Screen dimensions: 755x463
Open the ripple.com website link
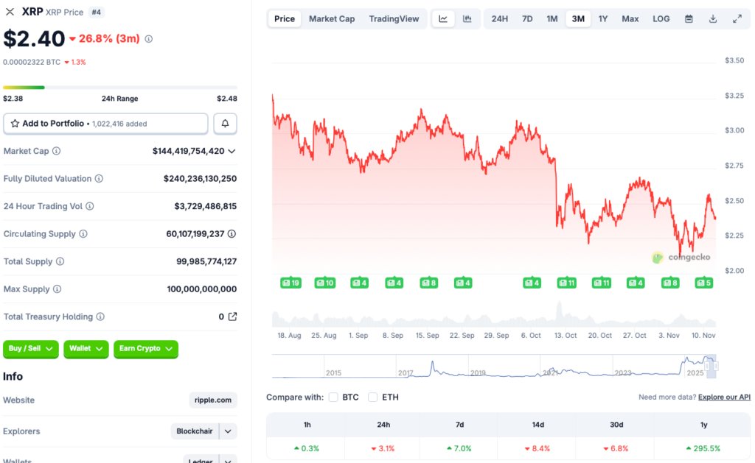point(212,400)
